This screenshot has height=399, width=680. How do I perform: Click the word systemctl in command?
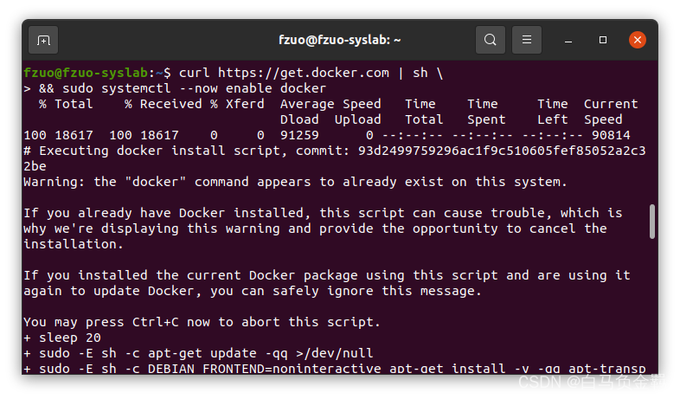(x=136, y=88)
